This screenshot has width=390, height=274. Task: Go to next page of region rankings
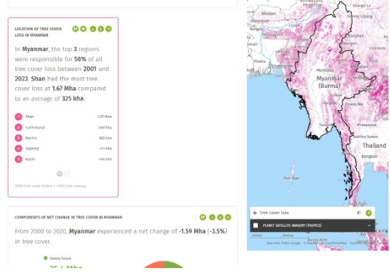67,174
